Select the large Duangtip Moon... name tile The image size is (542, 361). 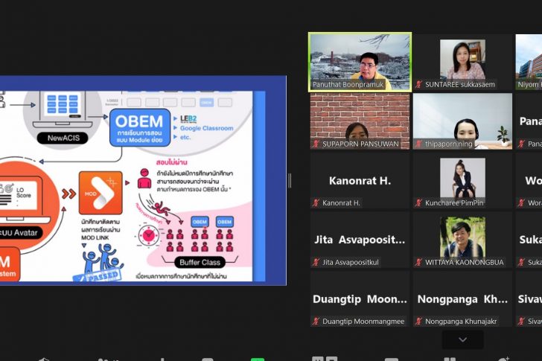[x=360, y=298]
